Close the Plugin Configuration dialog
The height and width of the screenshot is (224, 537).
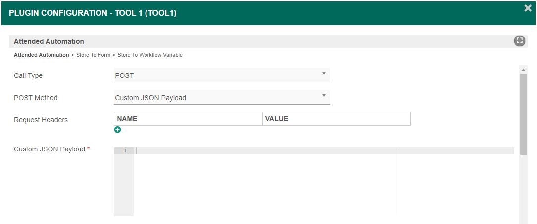(528, 8)
